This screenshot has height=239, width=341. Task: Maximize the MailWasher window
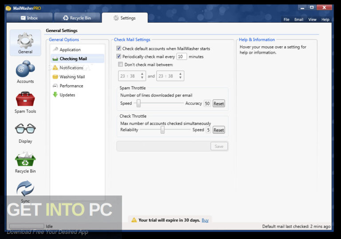312,8
